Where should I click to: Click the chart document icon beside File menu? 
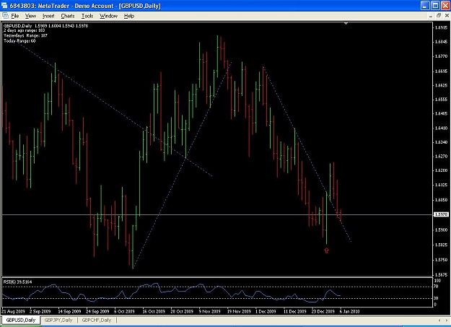[x=5, y=16]
